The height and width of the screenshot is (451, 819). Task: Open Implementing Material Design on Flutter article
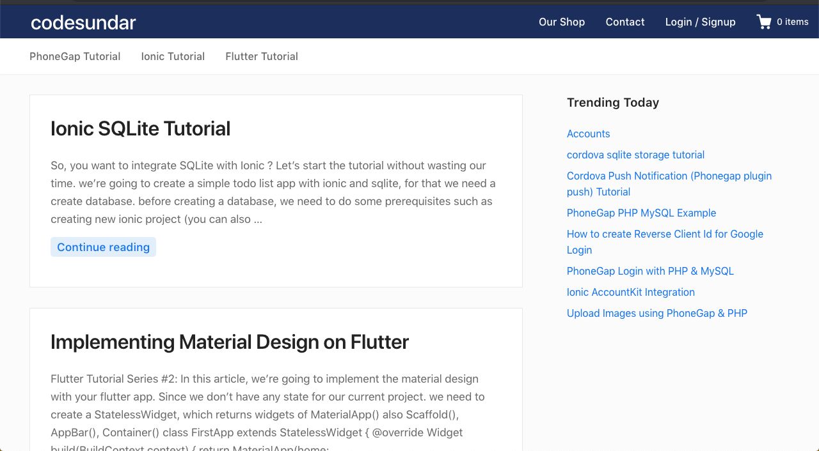click(x=229, y=342)
